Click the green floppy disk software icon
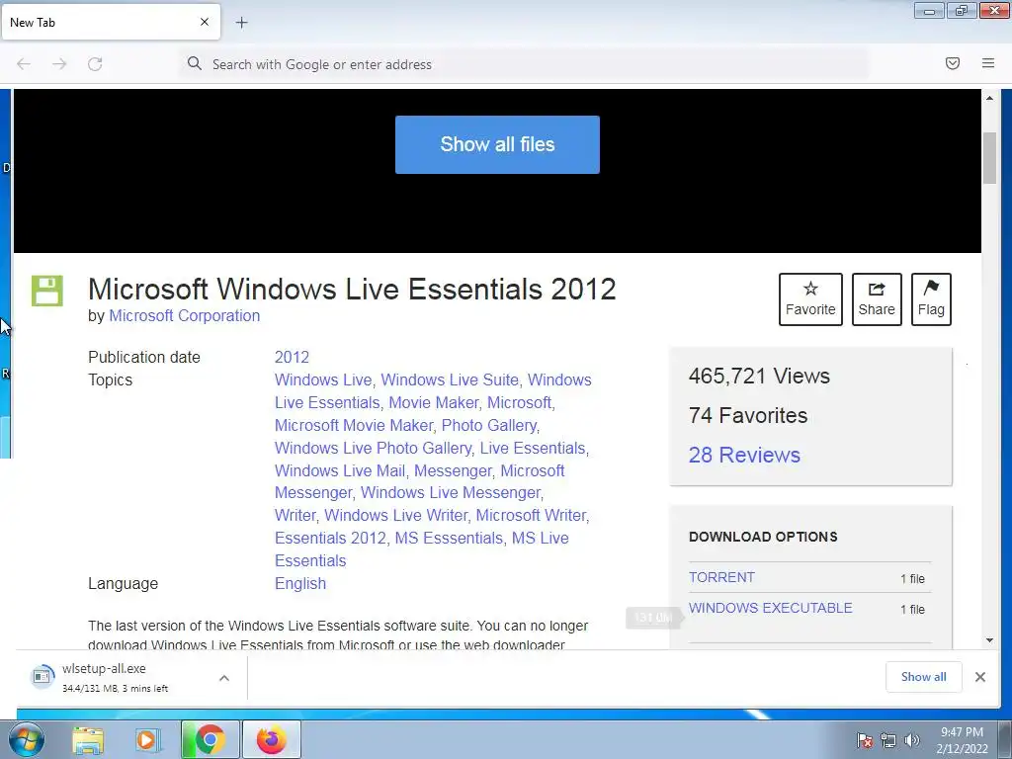The height and width of the screenshot is (759, 1012). (x=47, y=291)
